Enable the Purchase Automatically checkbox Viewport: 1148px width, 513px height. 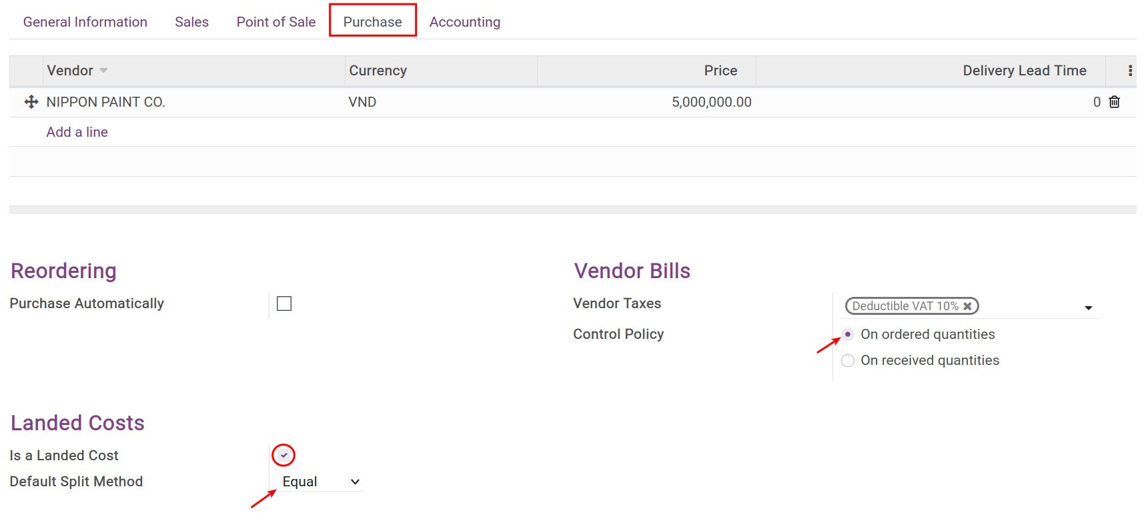coord(284,304)
